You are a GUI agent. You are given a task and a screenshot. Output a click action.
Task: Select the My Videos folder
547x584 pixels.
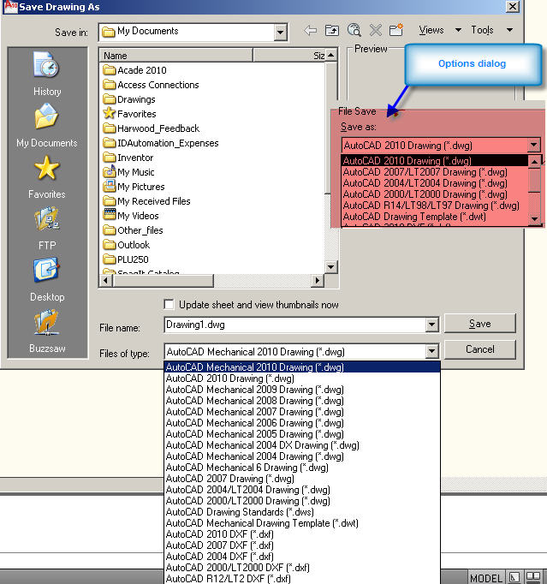pos(131,215)
